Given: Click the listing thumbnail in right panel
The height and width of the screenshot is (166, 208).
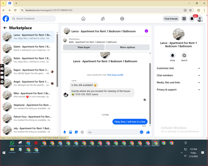Looking at the screenshot, I should click(178, 34).
